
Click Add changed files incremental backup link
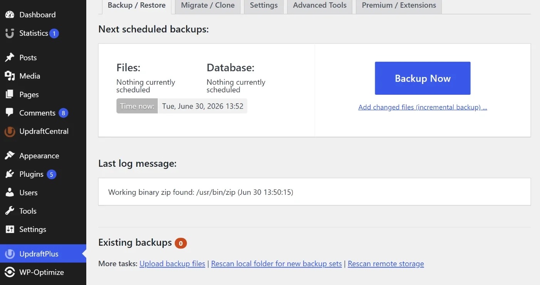click(423, 107)
